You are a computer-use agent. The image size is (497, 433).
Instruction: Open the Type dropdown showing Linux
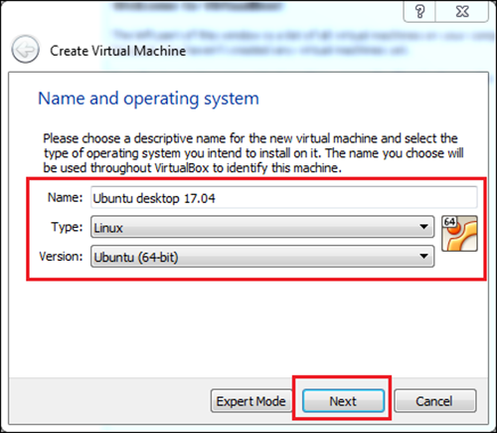(x=262, y=227)
